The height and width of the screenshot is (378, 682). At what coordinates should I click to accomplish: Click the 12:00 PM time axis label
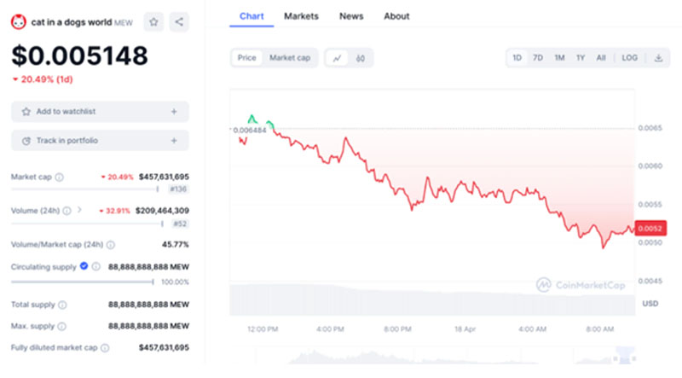pyautogui.click(x=263, y=329)
